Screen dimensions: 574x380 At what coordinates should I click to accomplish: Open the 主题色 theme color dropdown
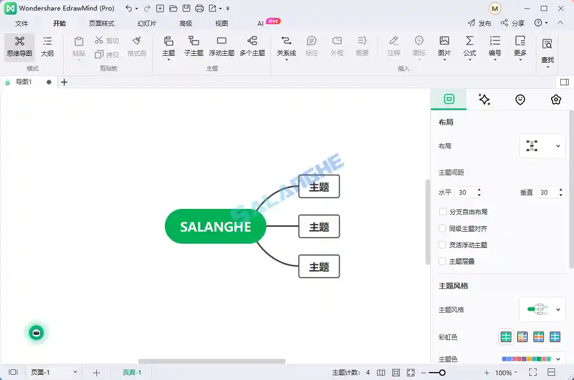click(532, 358)
